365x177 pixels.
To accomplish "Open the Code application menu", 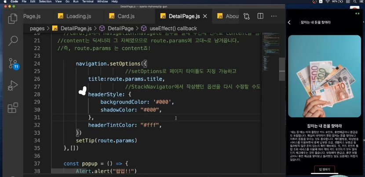I will click(x=14, y=1).
